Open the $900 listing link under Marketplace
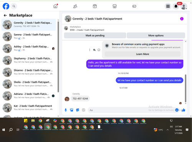Image resolution: width=192 pixels, height=142 pixels. click(87, 30)
